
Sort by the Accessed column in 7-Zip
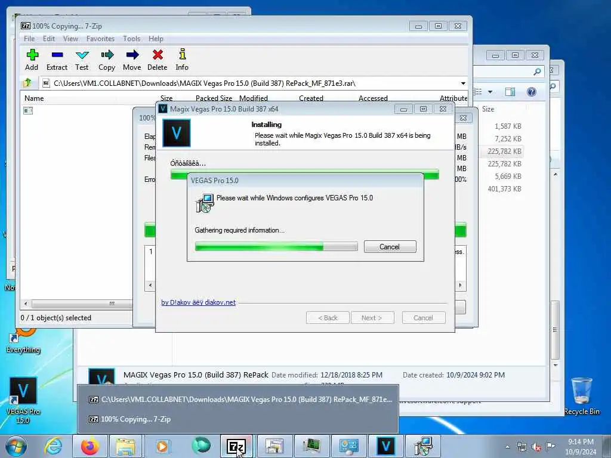[373, 98]
